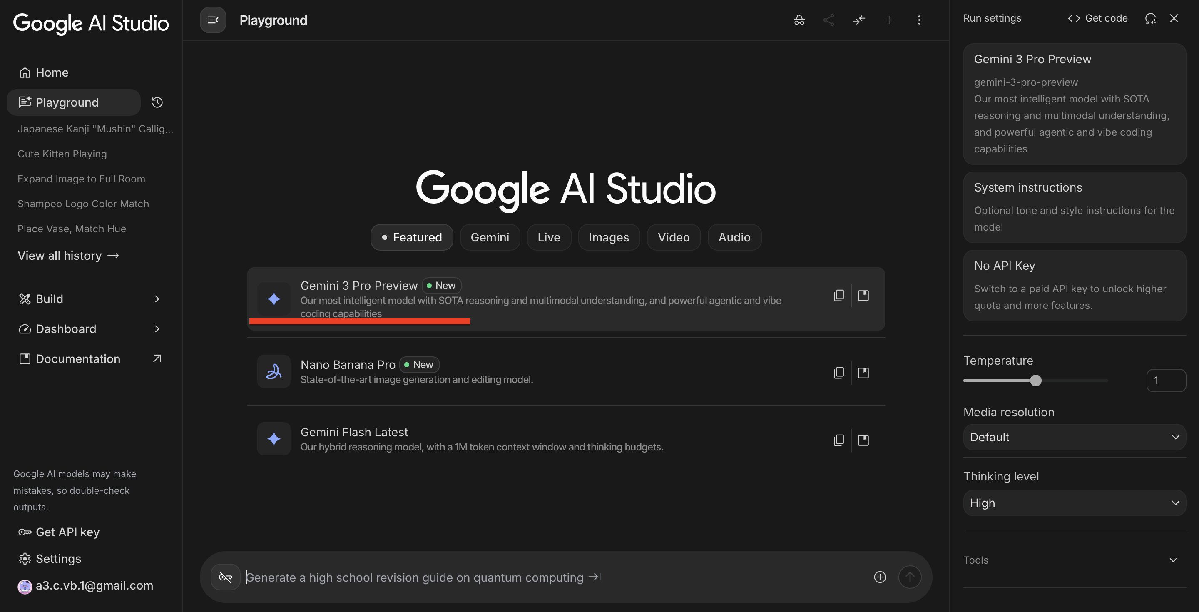Reset run settings icon next to Get code
The height and width of the screenshot is (612, 1199).
tap(1150, 19)
